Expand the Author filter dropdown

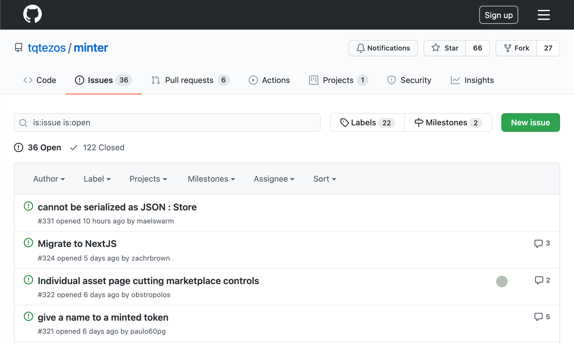pyautogui.click(x=49, y=179)
